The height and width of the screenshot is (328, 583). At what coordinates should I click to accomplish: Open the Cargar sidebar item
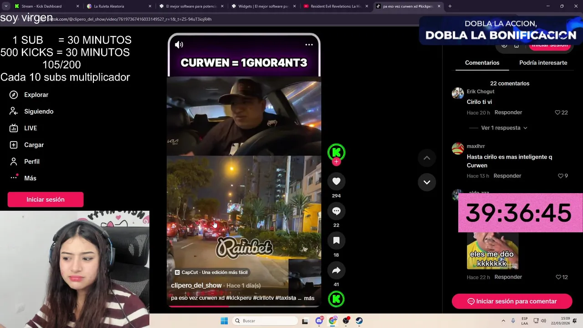point(27,145)
